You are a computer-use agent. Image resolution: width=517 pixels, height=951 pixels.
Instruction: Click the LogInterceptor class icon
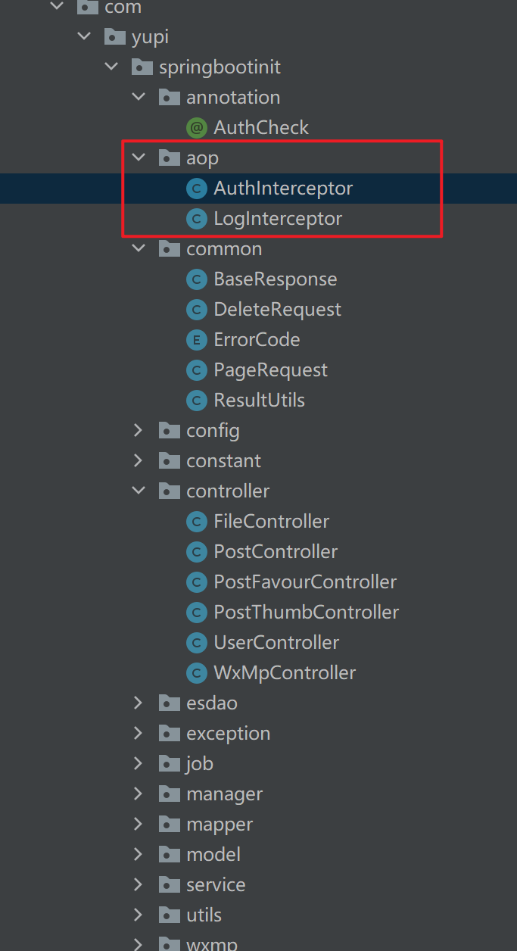[x=196, y=219]
